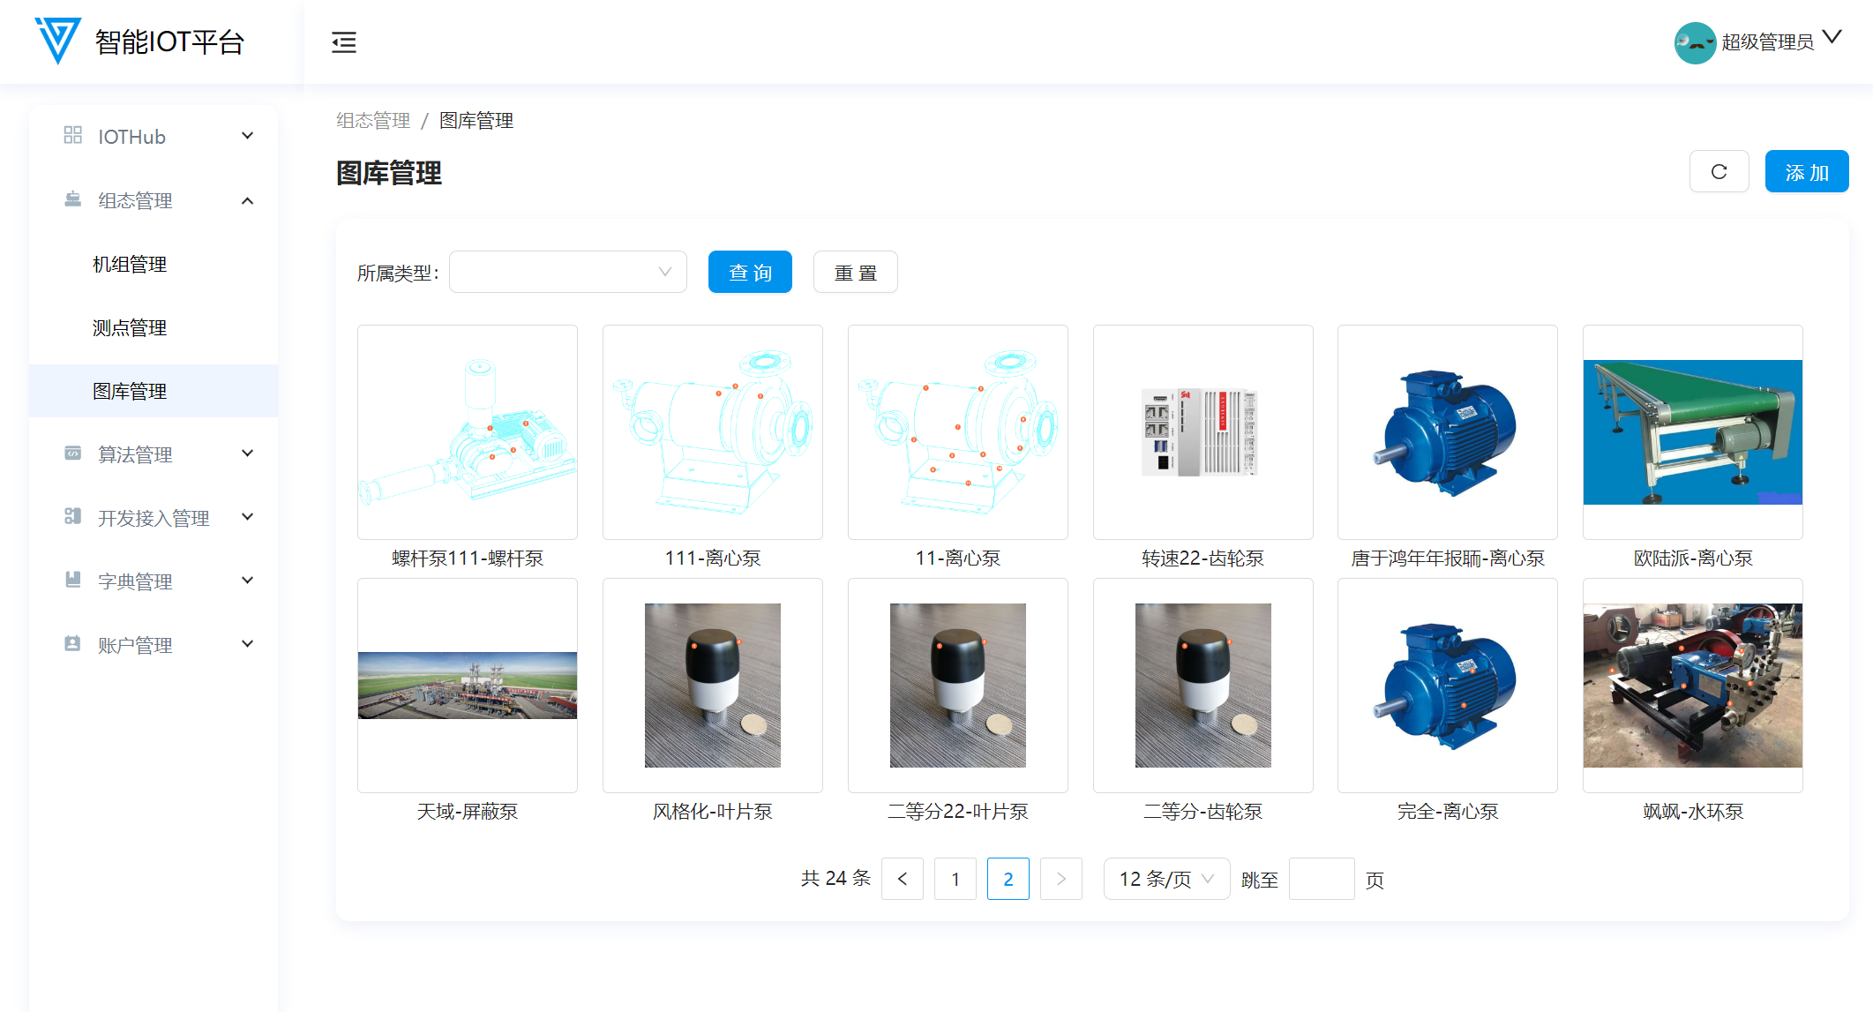Click the 账户管理 user icon

73,644
